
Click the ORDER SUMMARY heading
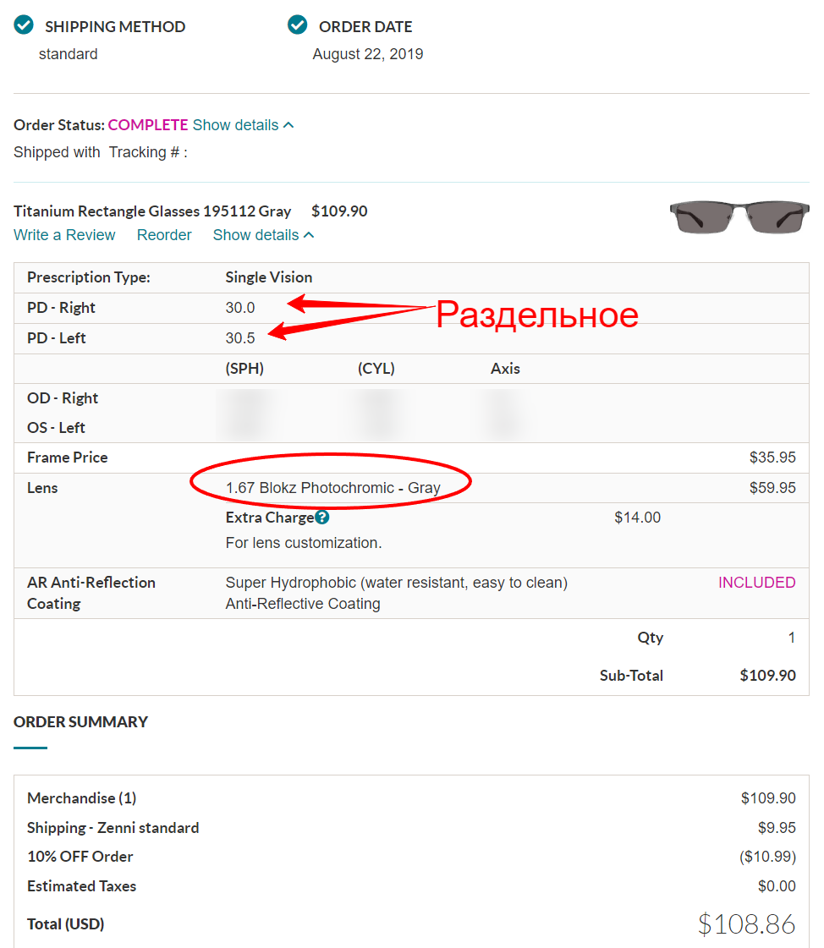(x=80, y=722)
